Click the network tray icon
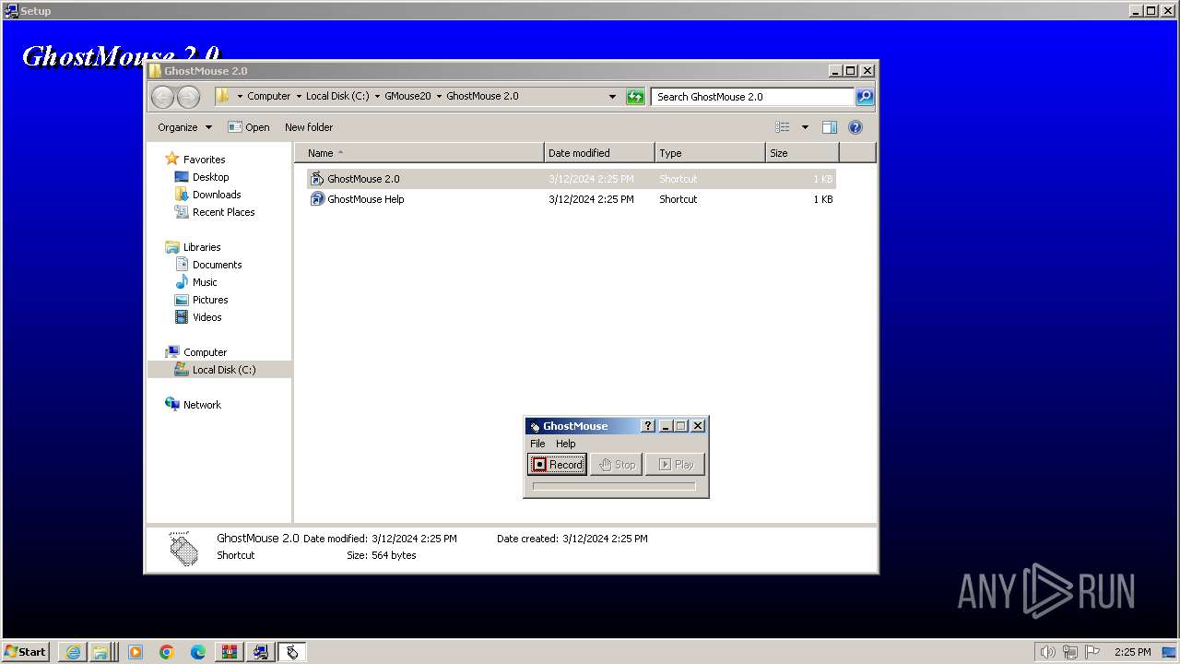 pos(1070,652)
